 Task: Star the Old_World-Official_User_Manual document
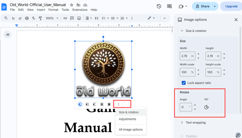coord(72,5)
